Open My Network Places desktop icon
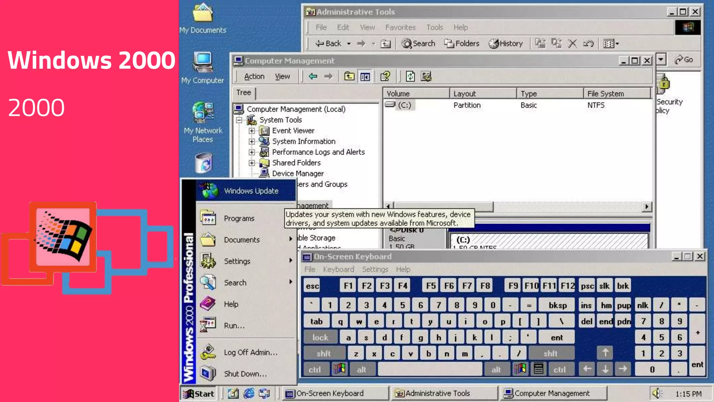 203,122
